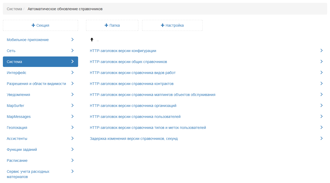Click arrow at right of типов и меток row
This screenshot has width=330, height=183.
pos(322,127)
